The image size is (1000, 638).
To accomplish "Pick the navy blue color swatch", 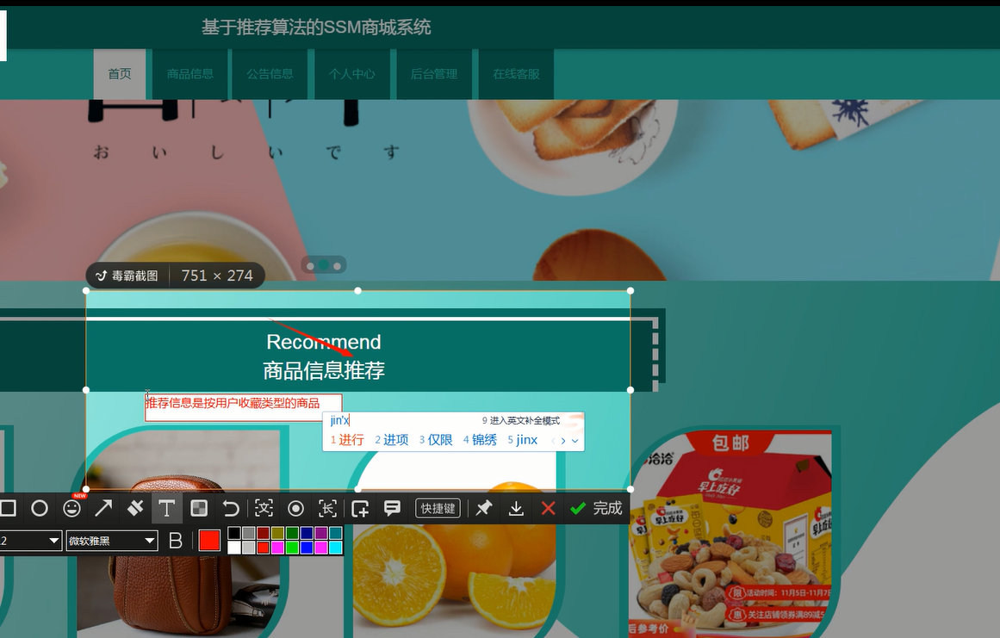I will 307,534.
